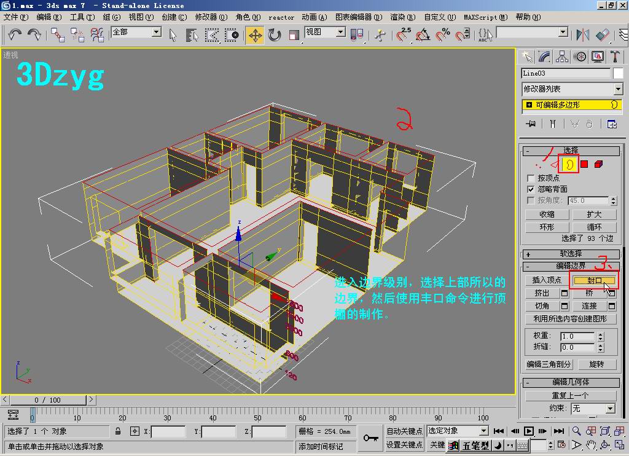This screenshot has height=456, width=629.
Task: Switch to Polygon sub-object level
Action: [x=584, y=164]
